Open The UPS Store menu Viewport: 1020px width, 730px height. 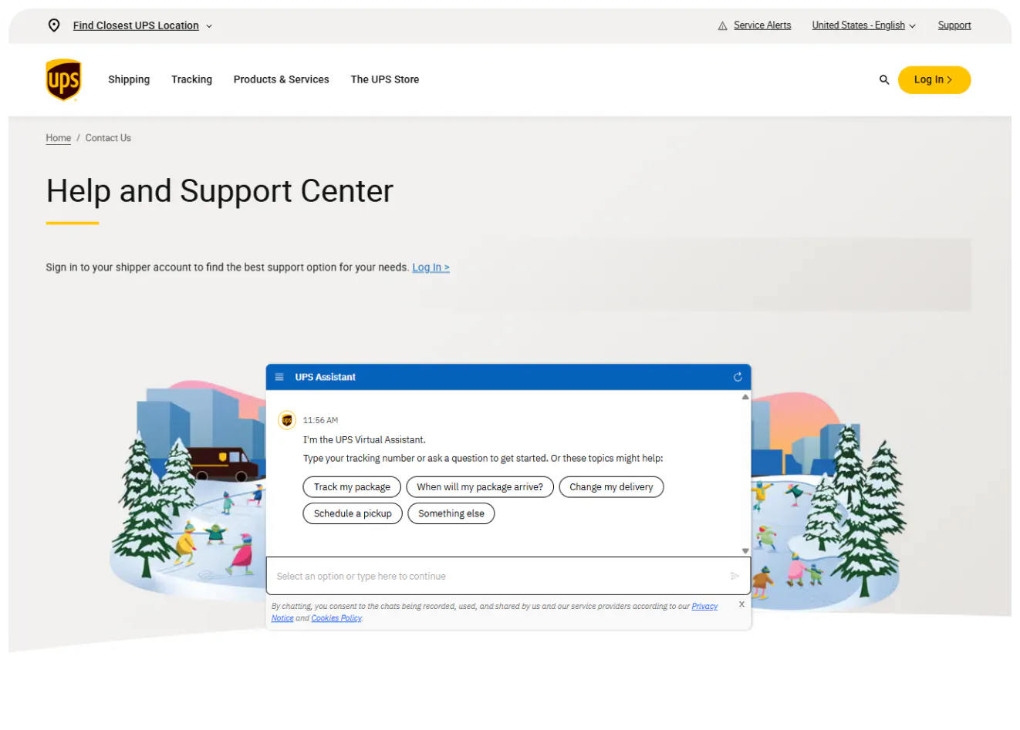[x=385, y=79]
